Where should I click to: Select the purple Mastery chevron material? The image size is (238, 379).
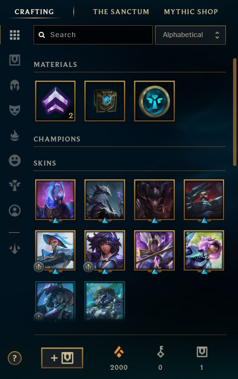pyautogui.click(x=55, y=101)
